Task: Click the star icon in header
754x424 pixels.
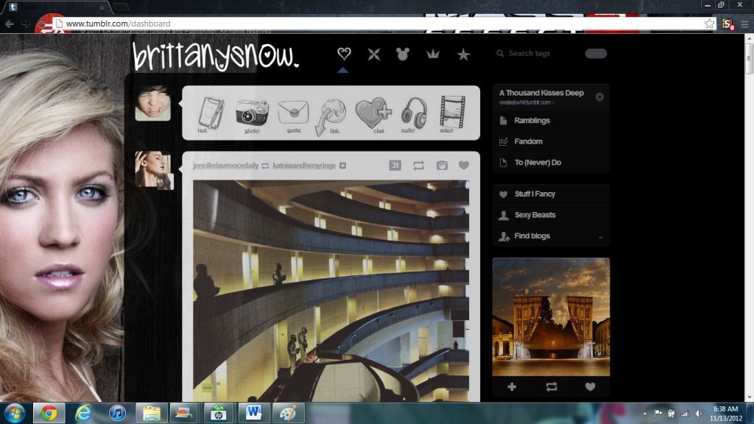Action: pyautogui.click(x=463, y=54)
